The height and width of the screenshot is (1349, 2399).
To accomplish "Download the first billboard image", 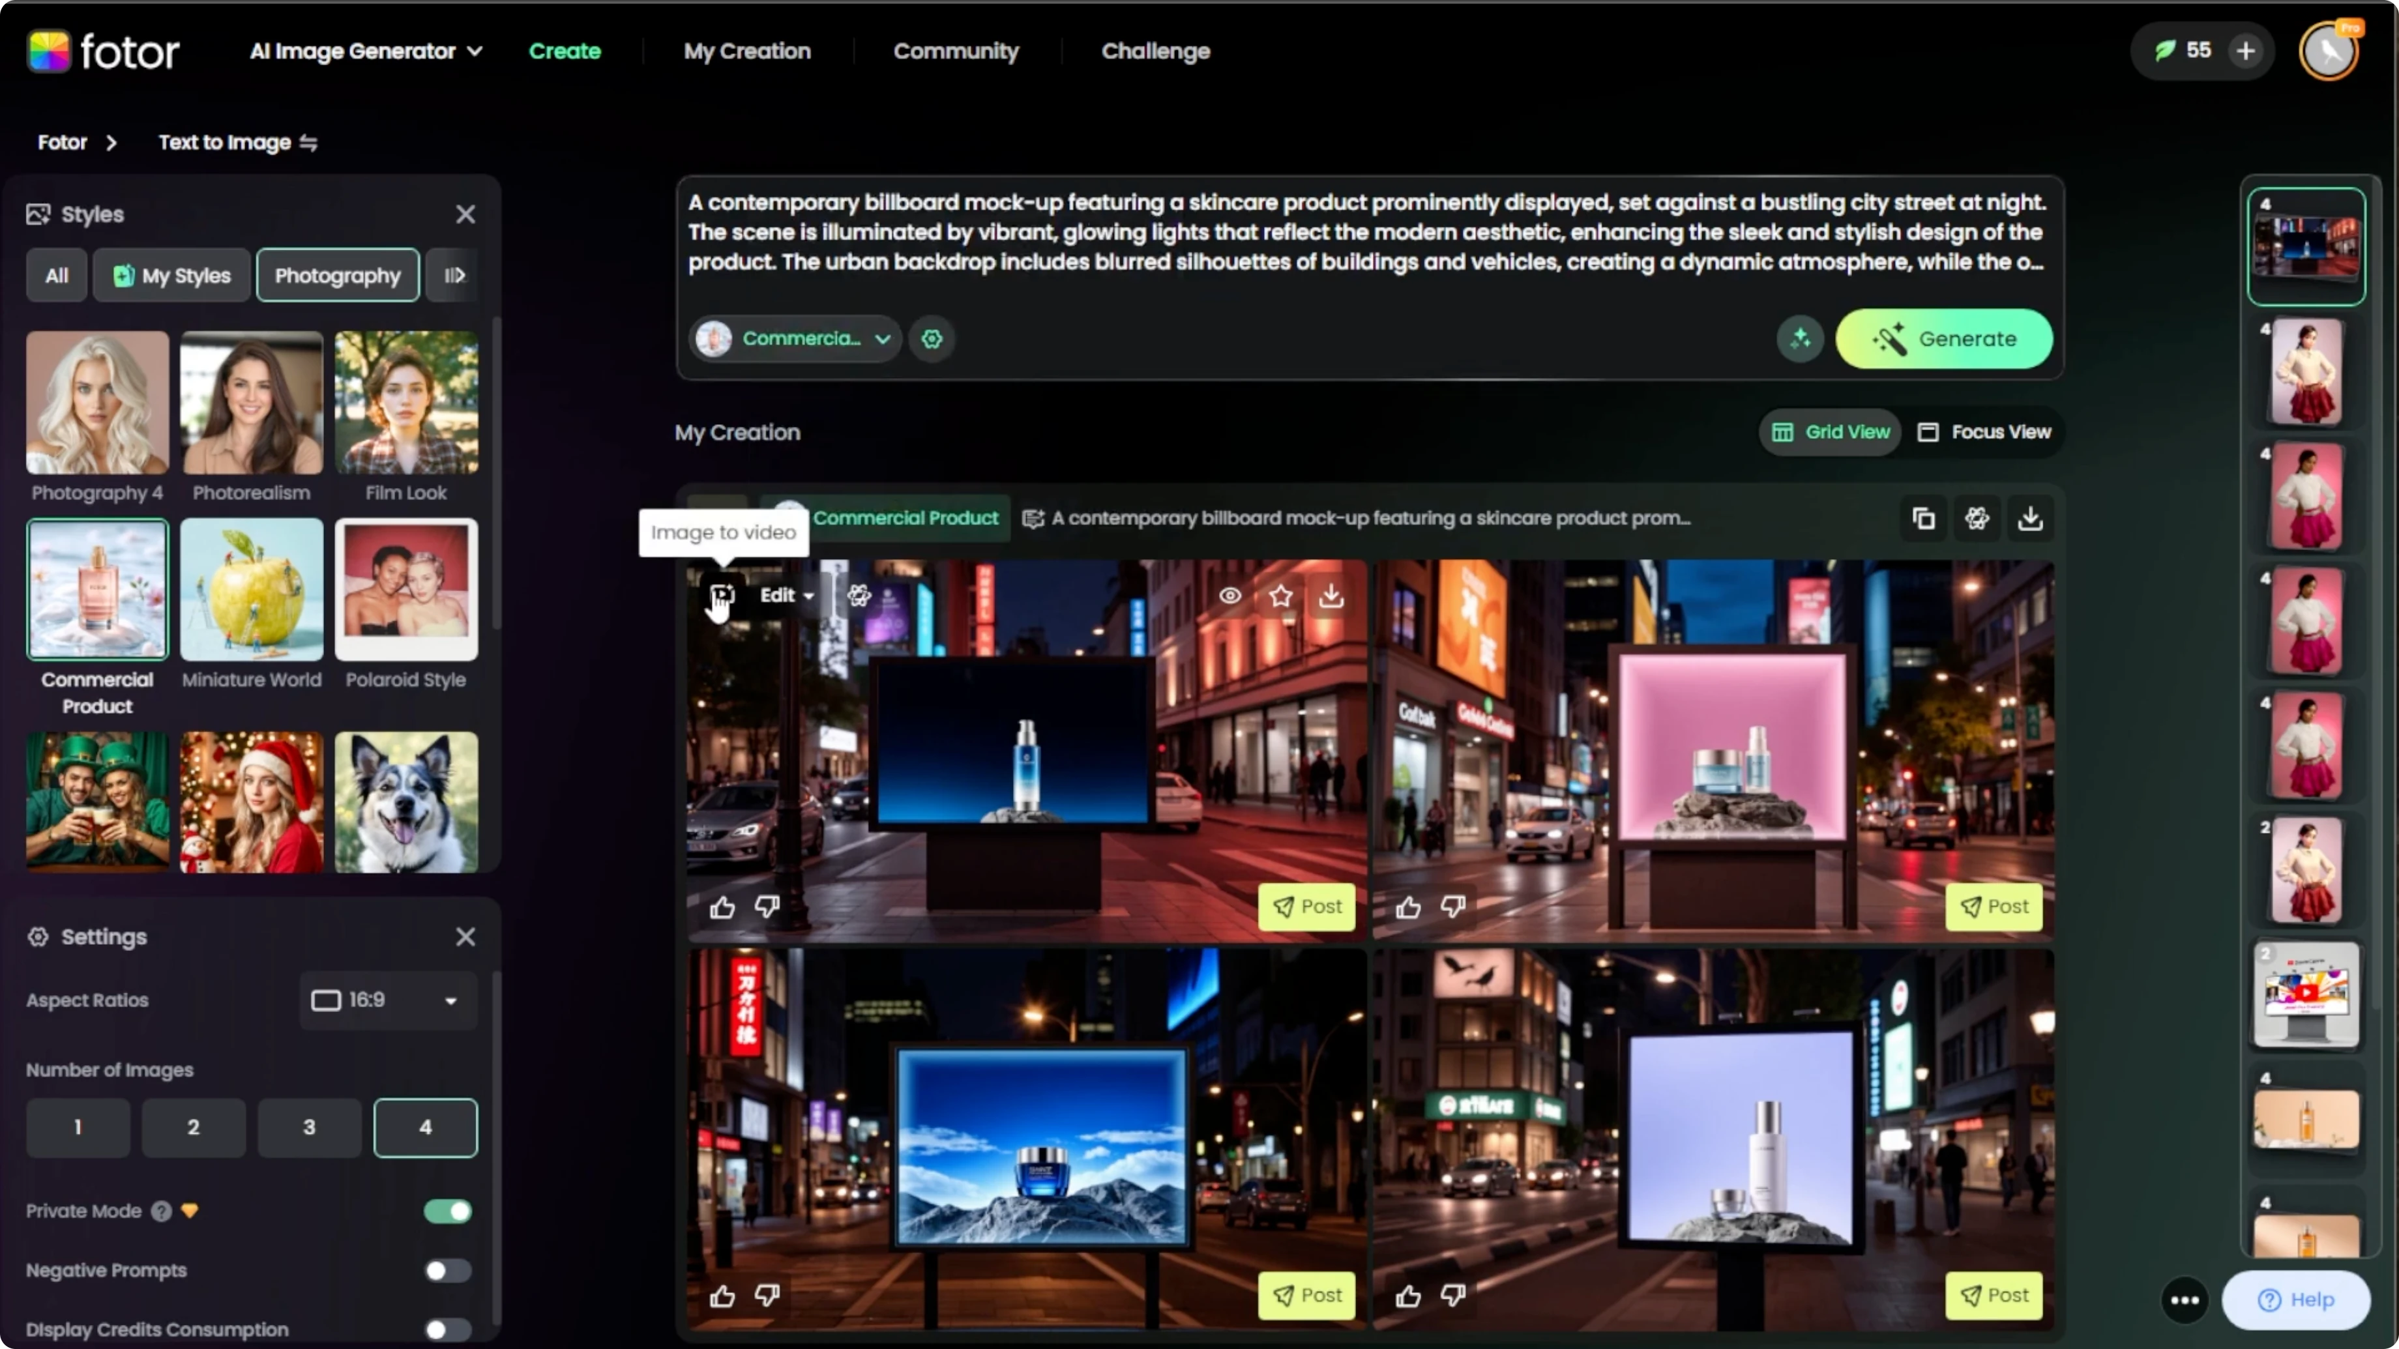I will [x=1331, y=595].
